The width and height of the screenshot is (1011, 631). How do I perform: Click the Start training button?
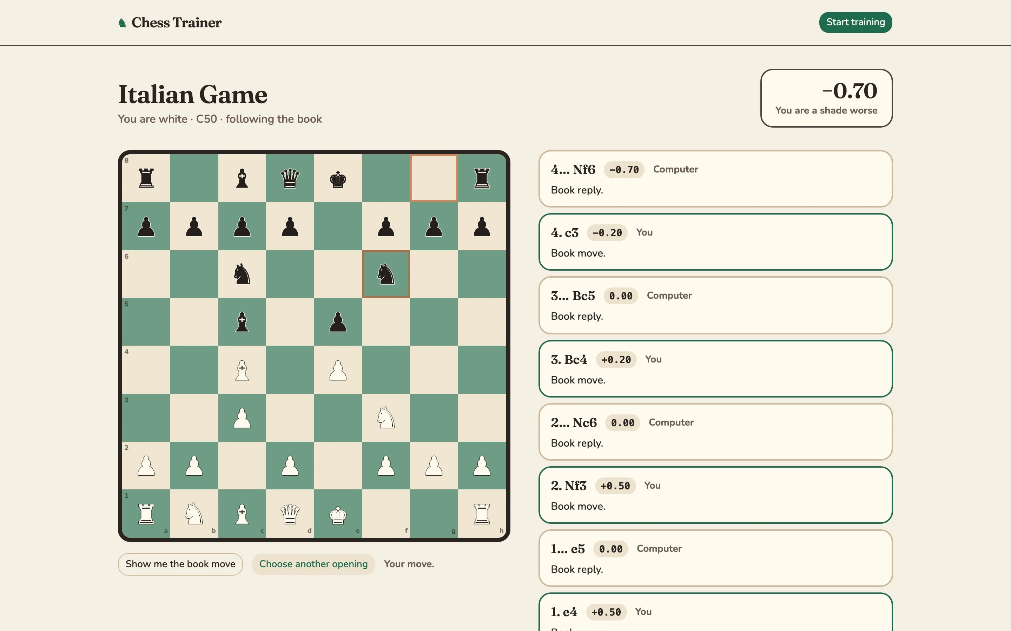(855, 22)
